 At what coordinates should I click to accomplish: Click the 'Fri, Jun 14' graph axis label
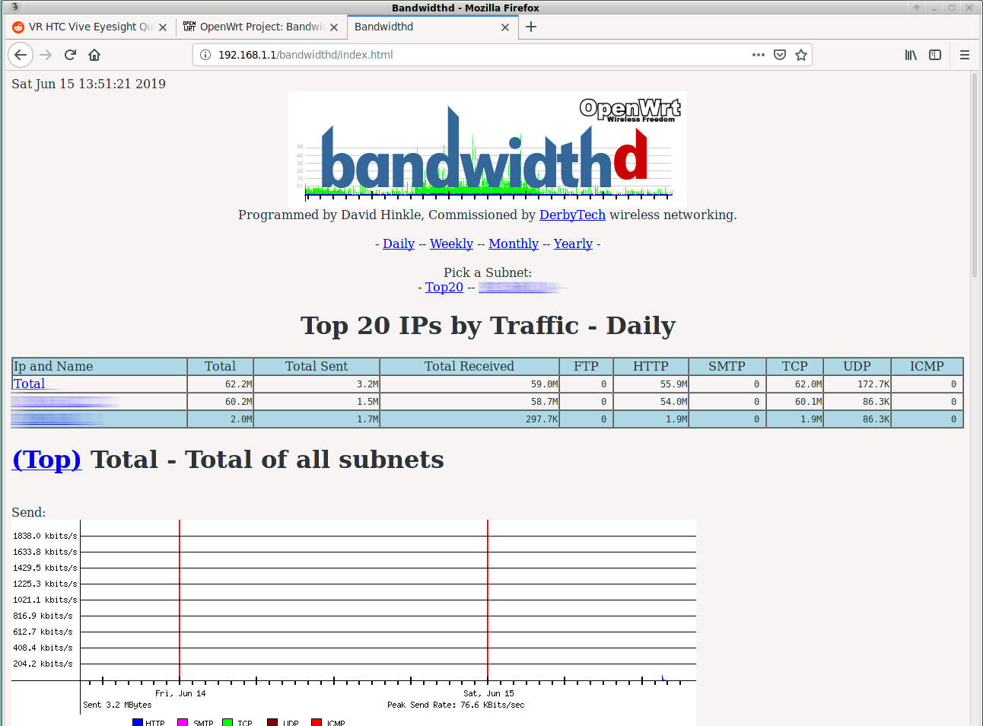pyautogui.click(x=180, y=693)
